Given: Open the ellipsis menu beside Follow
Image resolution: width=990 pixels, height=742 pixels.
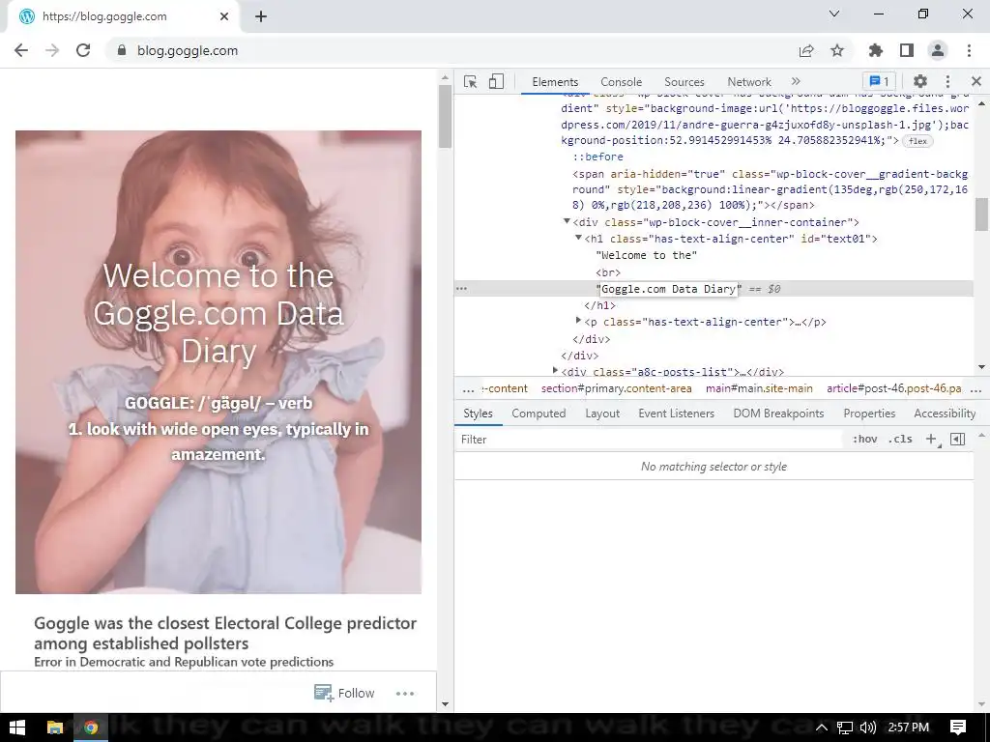Looking at the screenshot, I should pos(405,694).
